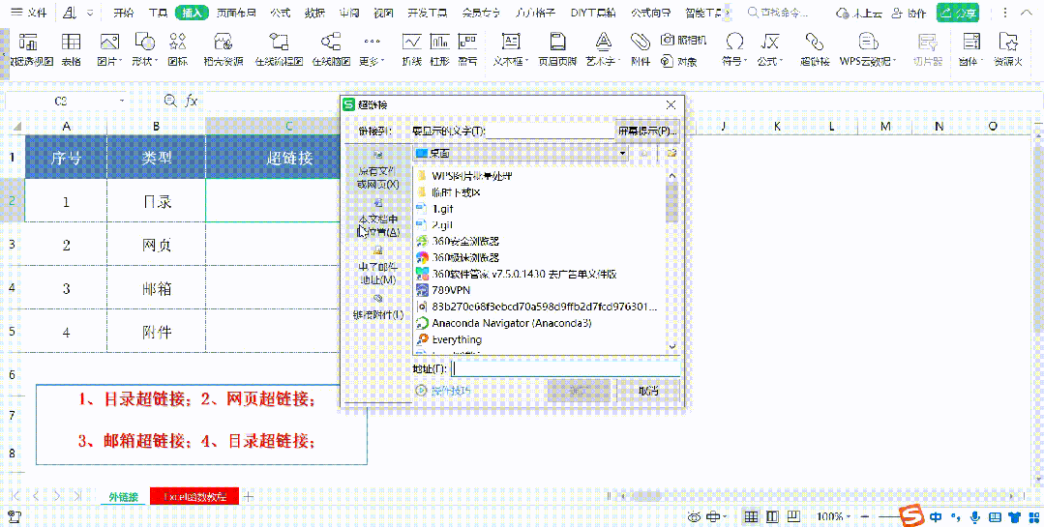Click the 公式 equation icon
The width and height of the screenshot is (1044, 527).
pyautogui.click(x=770, y=43)
